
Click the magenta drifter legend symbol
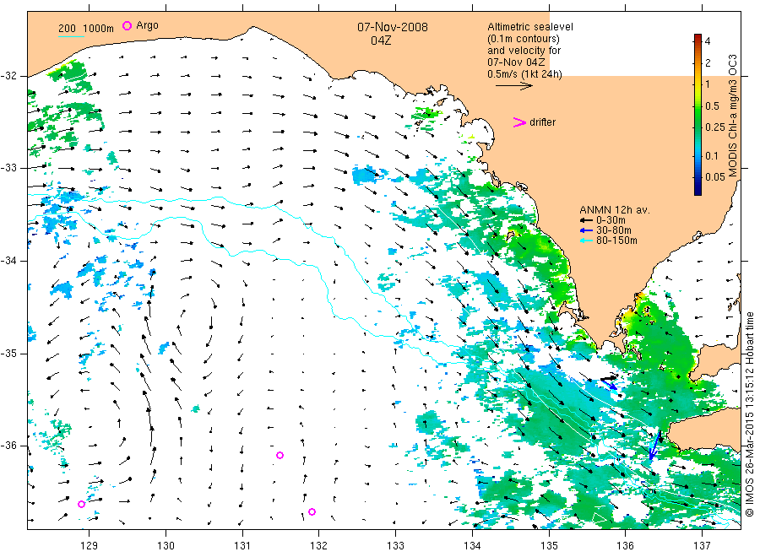click(519, 122)
